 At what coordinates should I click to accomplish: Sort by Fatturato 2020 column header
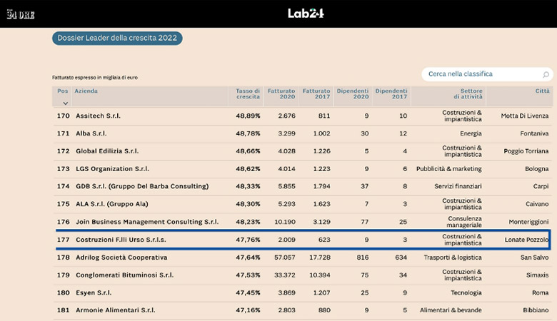pos(281,93)
